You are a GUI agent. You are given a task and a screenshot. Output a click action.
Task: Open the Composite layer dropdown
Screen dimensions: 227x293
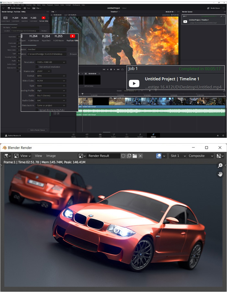[x=200, y=156]
